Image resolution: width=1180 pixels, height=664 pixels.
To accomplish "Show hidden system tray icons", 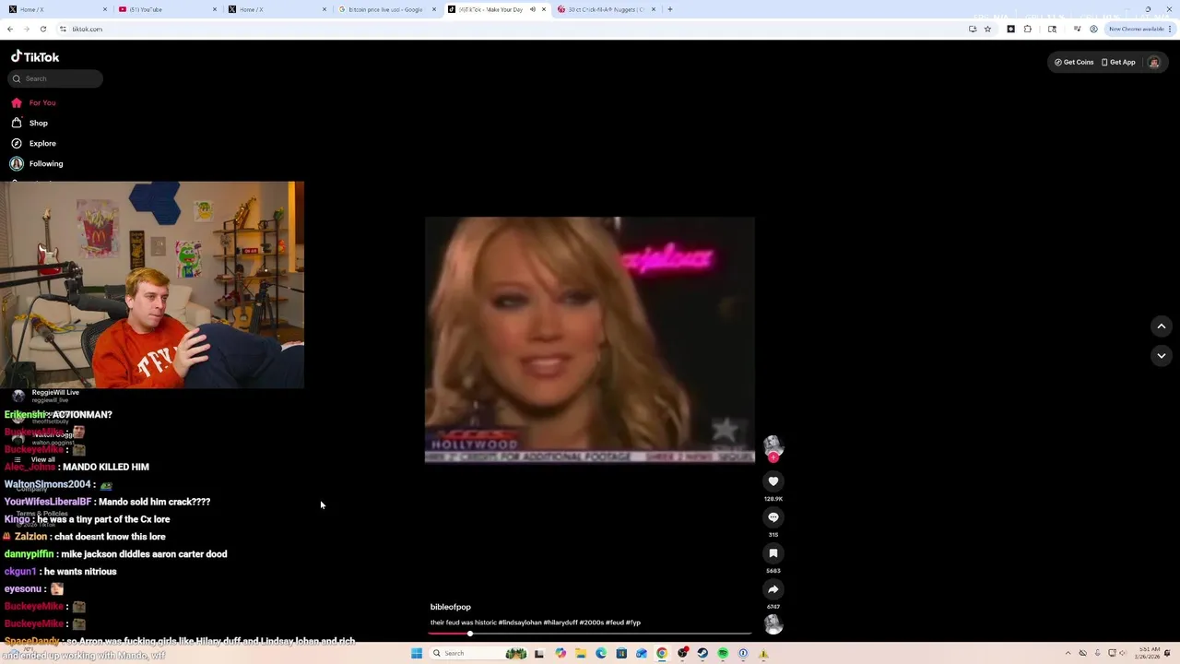I will (x=1068, y=653).
